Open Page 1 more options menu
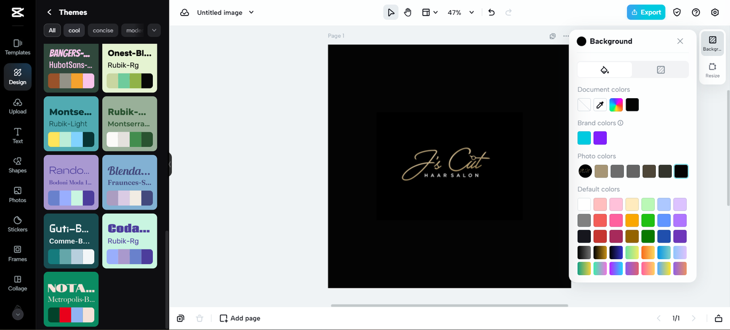The width and height of the screenshot is (730, 330). (566, 36)
